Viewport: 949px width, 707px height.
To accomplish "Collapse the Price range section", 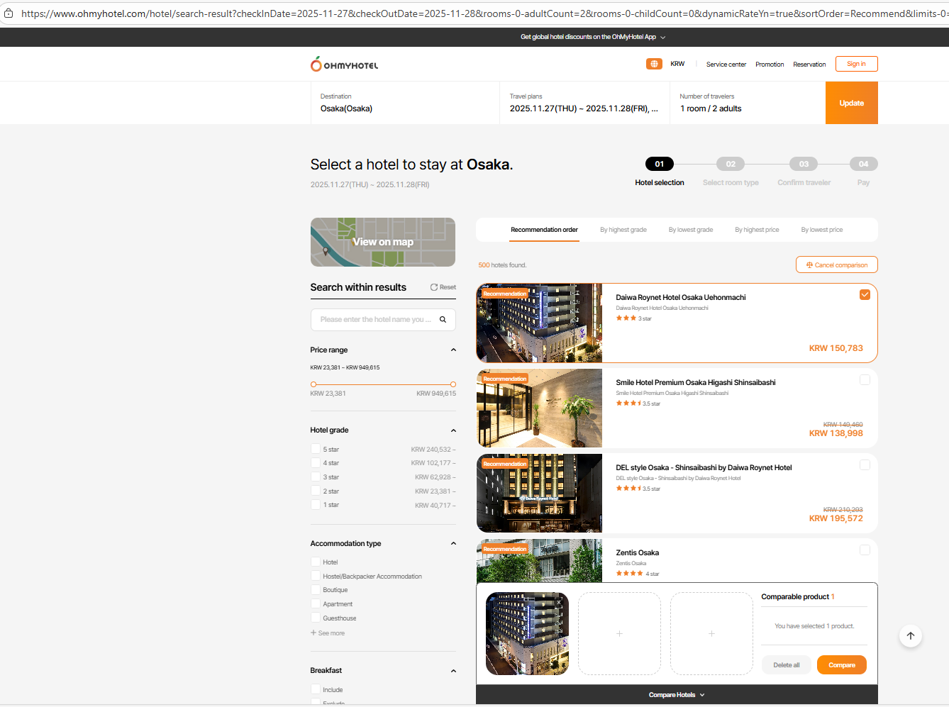I will pos(453,350).
